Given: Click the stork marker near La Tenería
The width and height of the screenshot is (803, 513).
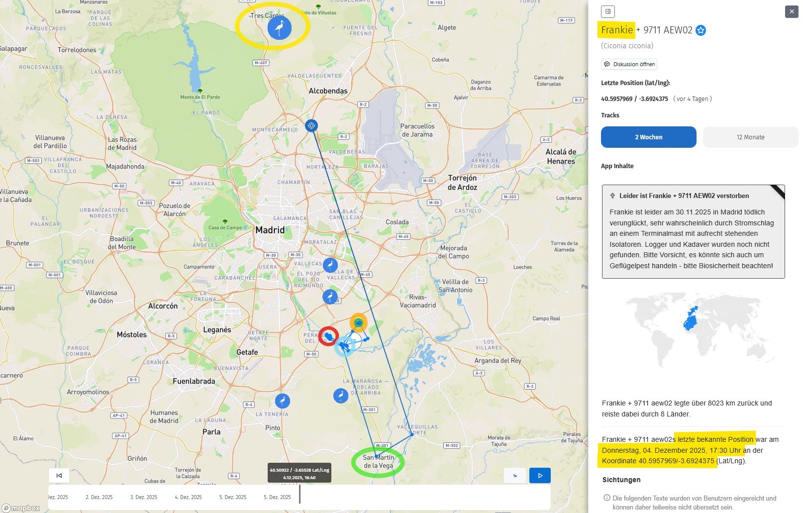Looking at the screenshot, I should tap(282, 401).
